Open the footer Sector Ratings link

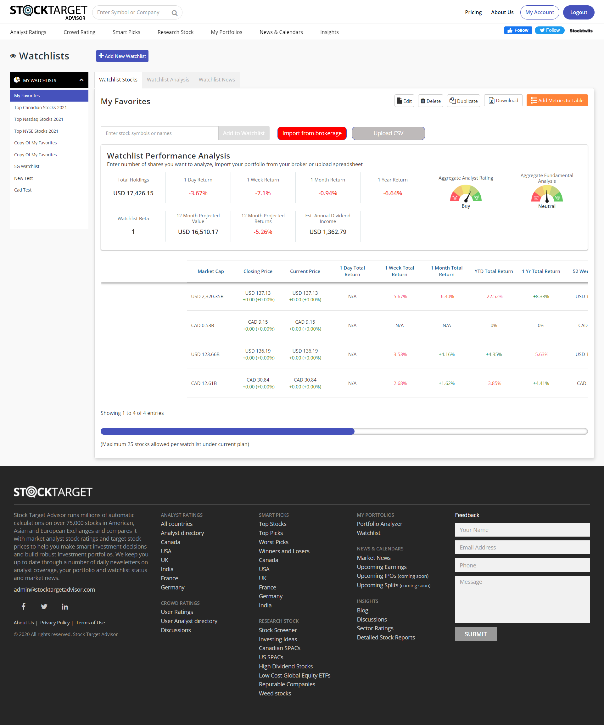pyautogui.click(x=375, y=628)
